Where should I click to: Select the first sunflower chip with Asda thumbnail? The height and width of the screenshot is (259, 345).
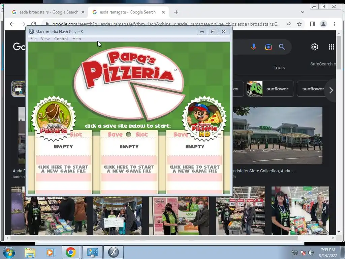click(x=270, y=89)
